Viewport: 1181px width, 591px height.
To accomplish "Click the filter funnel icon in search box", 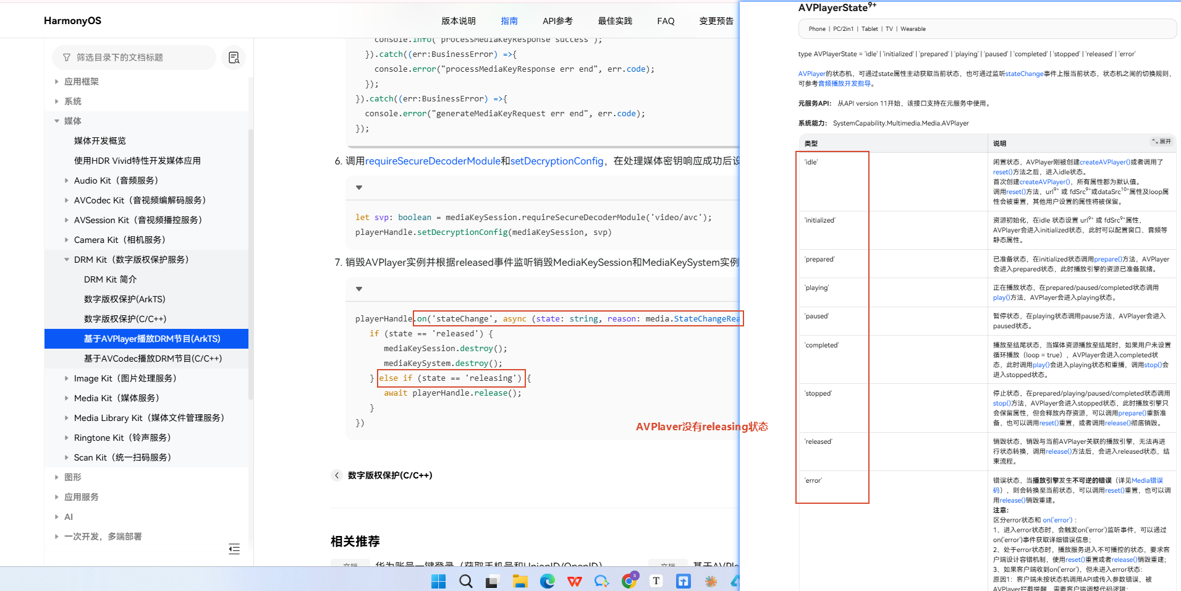I will pos(67,57).
